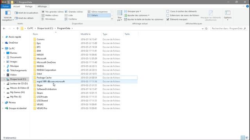Select Petites icônes layout

50,16
